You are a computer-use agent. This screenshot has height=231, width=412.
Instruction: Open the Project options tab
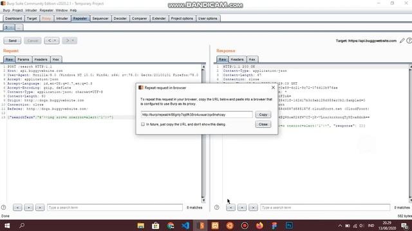click(182, 19)
